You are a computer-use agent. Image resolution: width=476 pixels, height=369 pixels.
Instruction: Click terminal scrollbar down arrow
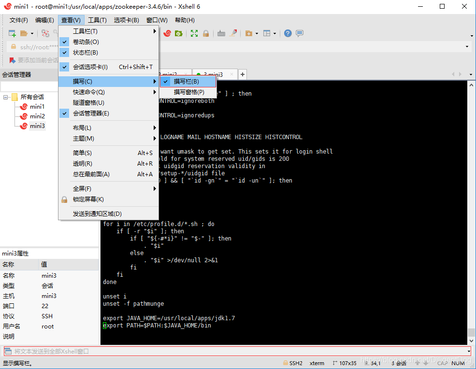[471, 341]
